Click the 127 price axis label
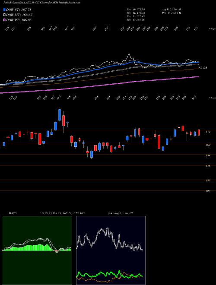The height and width of the screenshot is (285, 216). [208, 191]
